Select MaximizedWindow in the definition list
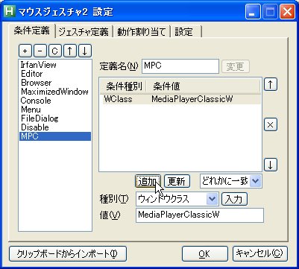 click(x=55, y=92)
